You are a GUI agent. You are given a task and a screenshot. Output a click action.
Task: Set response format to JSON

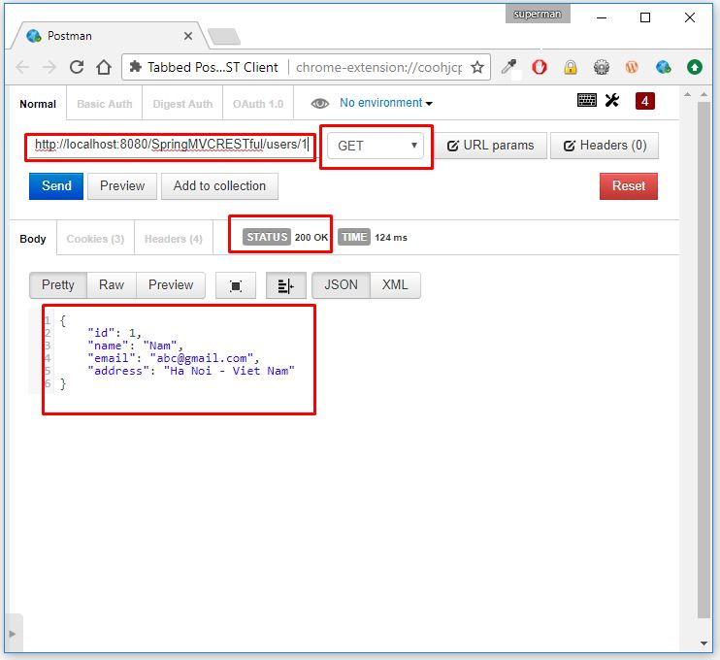[341, 285]
